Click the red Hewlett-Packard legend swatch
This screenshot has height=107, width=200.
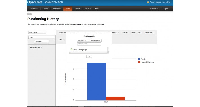pos(139,62)
